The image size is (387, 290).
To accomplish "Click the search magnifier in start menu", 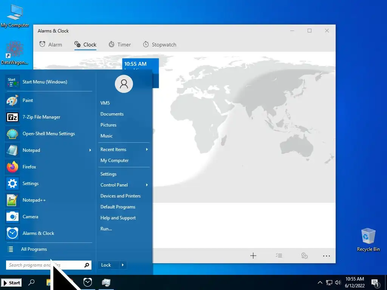I will 87,265.
